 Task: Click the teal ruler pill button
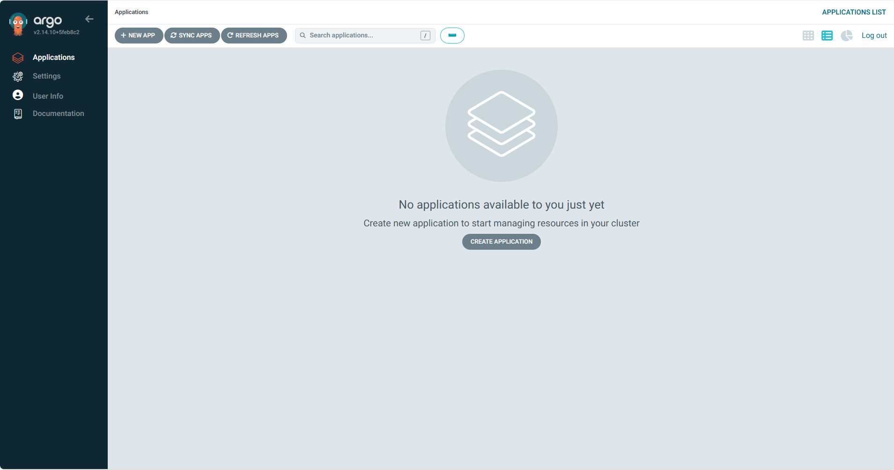click(452, 36)
